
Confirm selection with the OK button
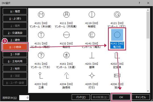[121, 97]
